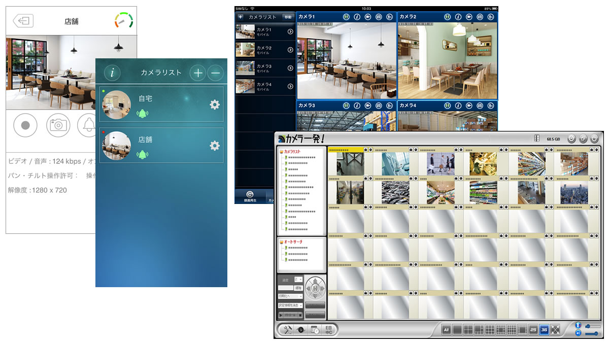Screen dimensions: 609x345
Task: Open settings gear for the 自宅 camera
Action: pyautogui.click(x=215, y=105)
